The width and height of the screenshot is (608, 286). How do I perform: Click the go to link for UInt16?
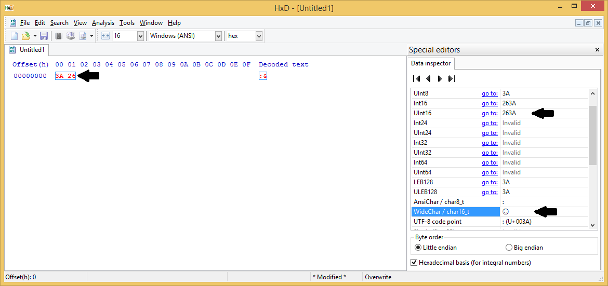[490, 113]
